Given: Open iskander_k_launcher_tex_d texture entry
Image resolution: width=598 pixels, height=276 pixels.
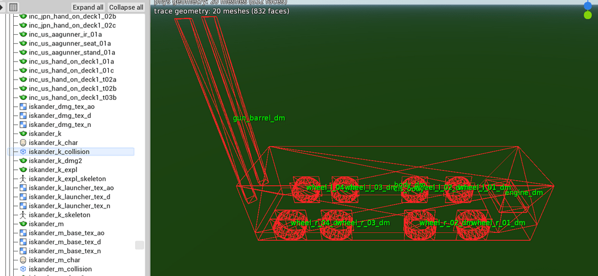Looking at the screenshot, I should (x=69, y=196).
